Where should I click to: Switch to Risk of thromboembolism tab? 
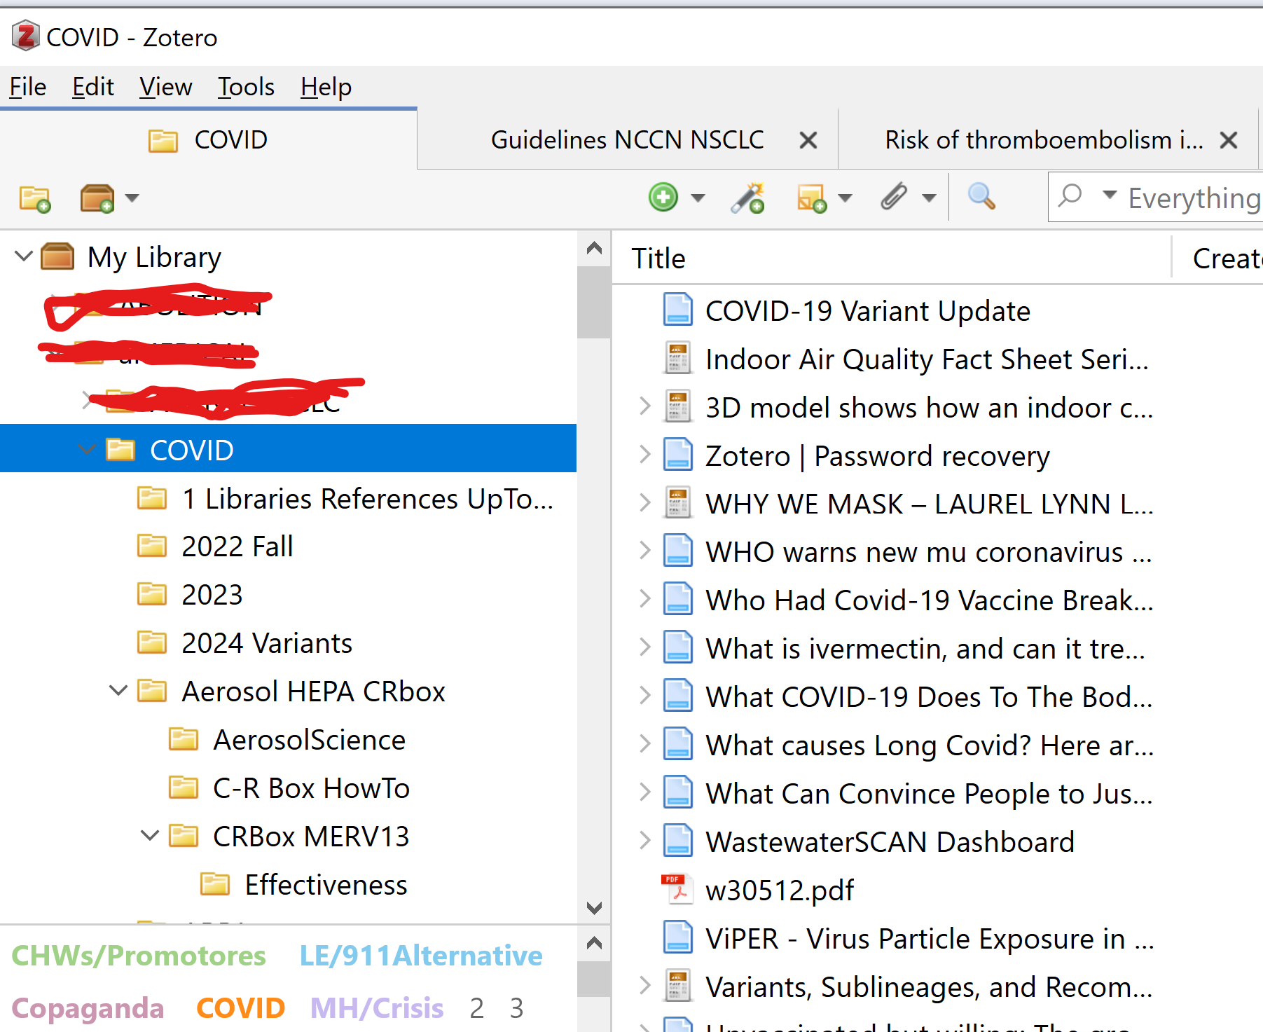pyautogui.click(x=1044, y=140)
